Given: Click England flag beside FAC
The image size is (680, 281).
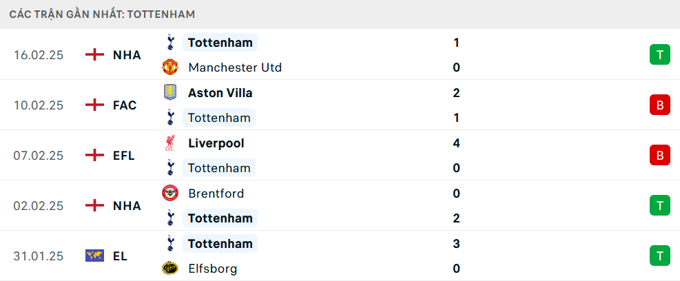Looking at the screenshot, I should point(94,105).
